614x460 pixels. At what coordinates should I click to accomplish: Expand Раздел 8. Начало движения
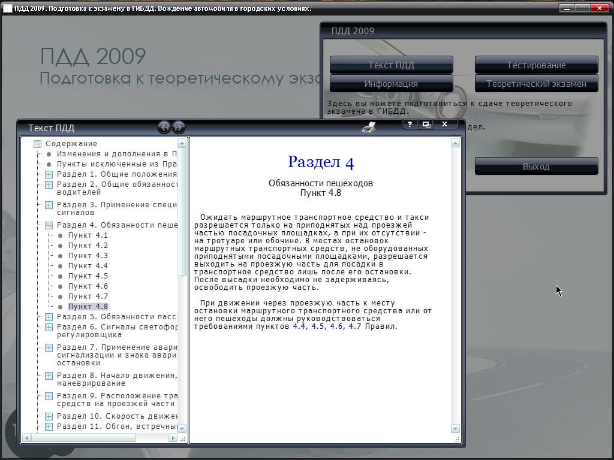point(49,376)
